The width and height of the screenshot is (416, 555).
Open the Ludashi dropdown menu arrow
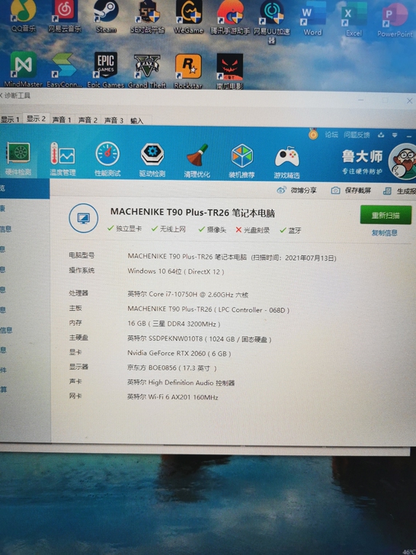[395, 135]
